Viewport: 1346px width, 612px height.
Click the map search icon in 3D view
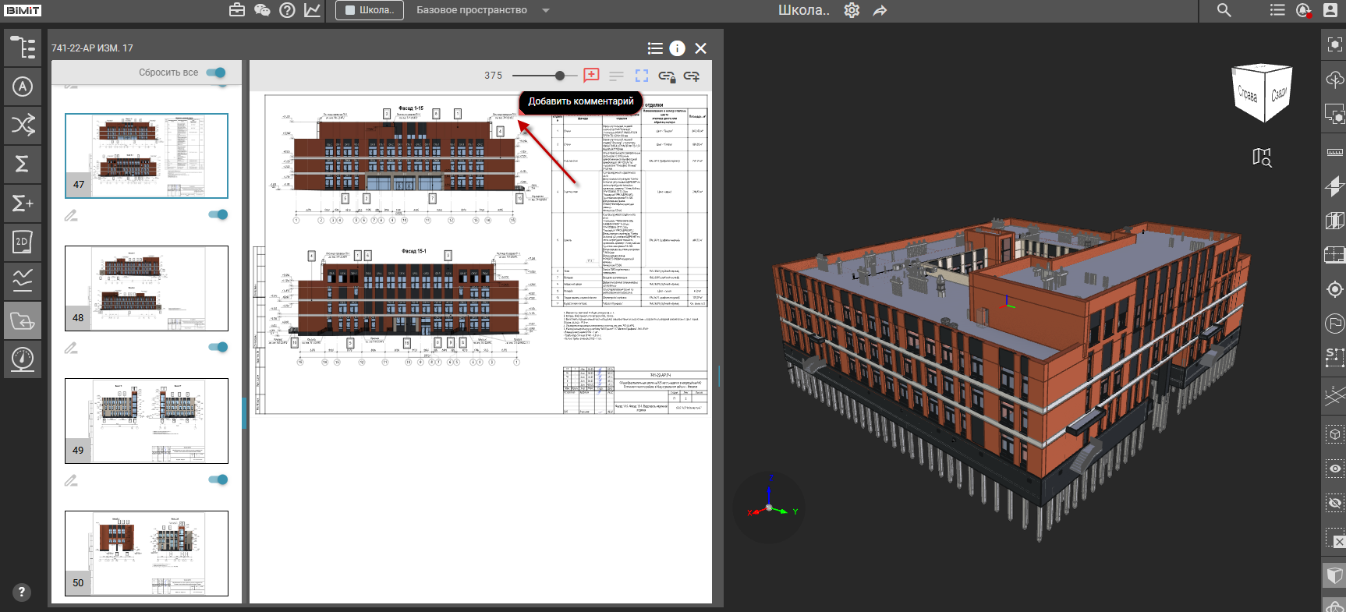click(1262, 157)
